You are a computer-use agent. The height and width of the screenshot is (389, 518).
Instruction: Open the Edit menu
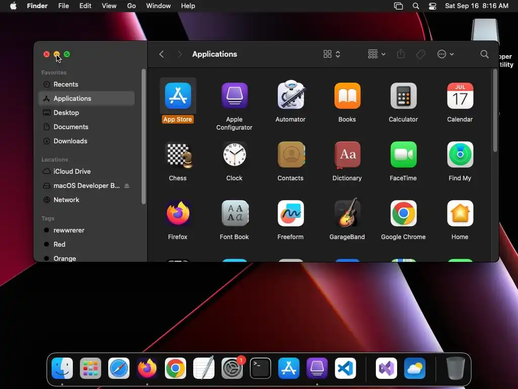click(85, 6)
